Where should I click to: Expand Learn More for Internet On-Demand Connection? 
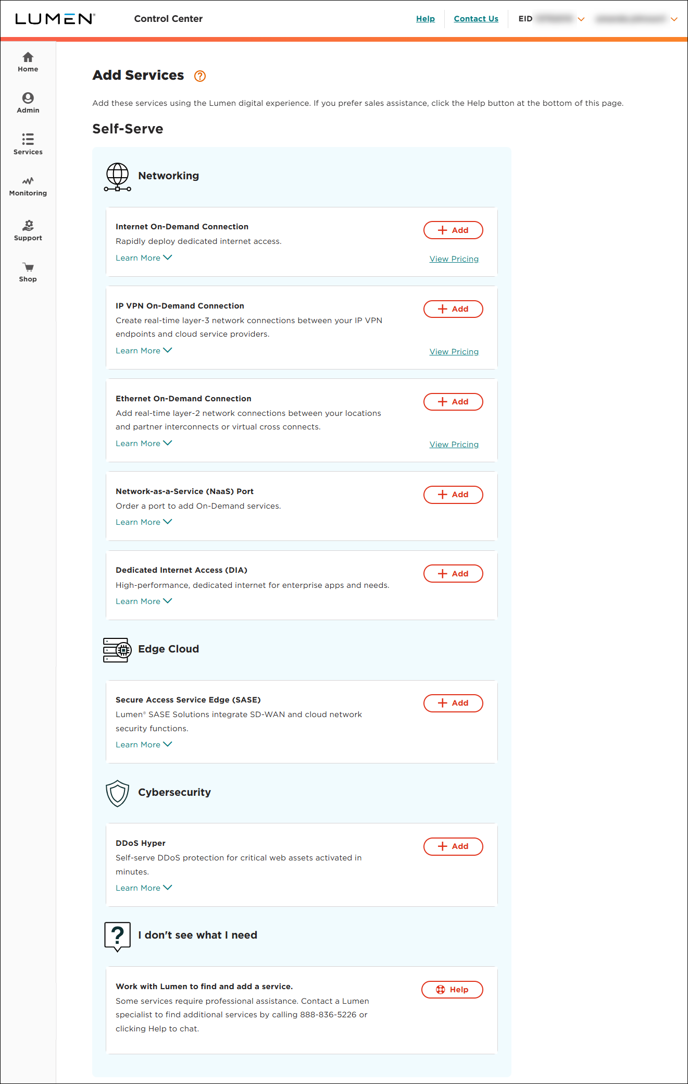tap(144, 258)
